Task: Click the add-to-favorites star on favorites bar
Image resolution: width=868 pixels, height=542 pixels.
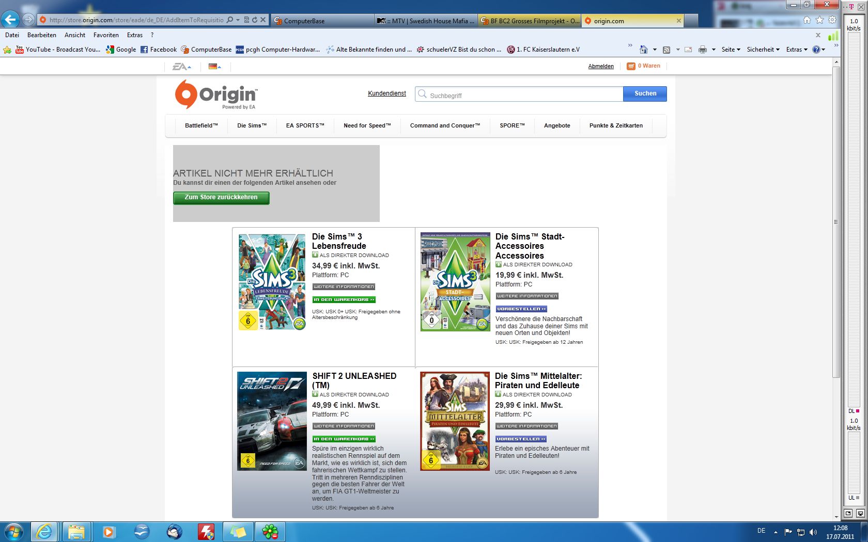Action: tap(7, 50)
